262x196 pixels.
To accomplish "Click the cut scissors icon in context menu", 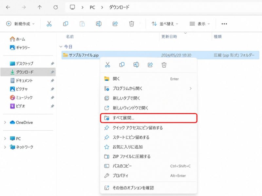I will [x=107, y=65].
